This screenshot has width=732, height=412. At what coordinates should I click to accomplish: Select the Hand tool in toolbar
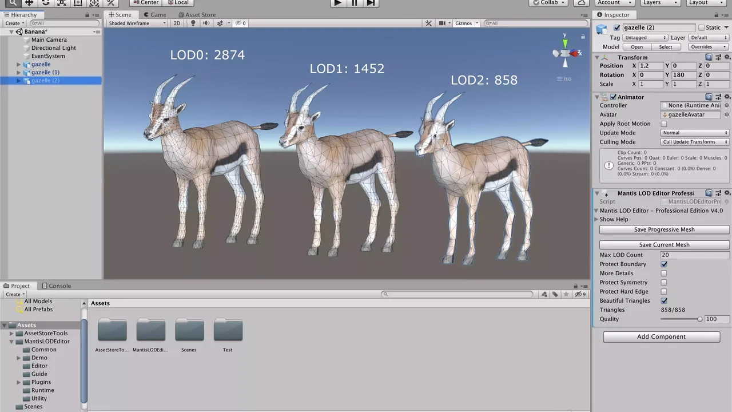tap(13, 3)
